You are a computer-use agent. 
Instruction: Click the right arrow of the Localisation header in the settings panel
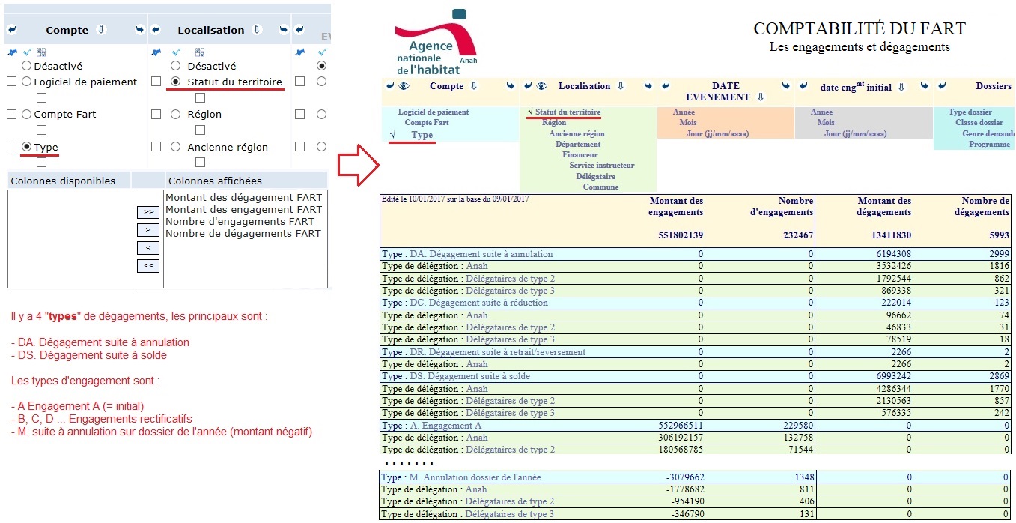click(283, 30)
